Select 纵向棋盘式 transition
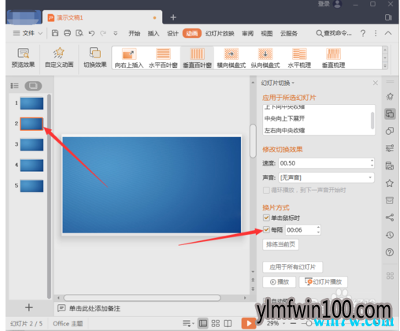Image resolution: width=400 pixels, height=331 pixels. (x=265, y=58)
